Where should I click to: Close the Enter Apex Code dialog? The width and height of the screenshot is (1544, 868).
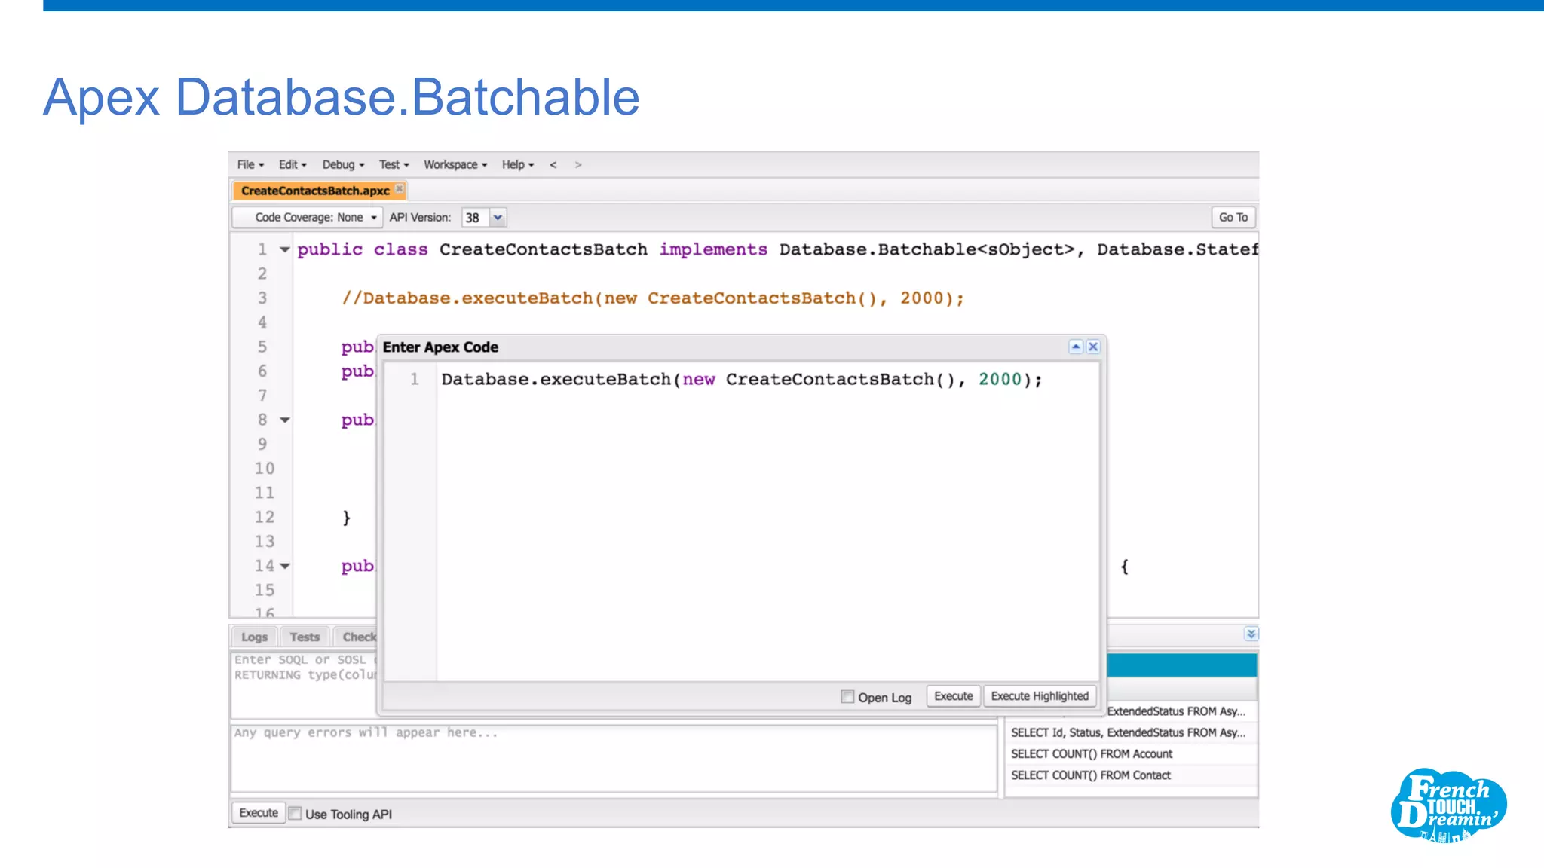pos(1093,347)
